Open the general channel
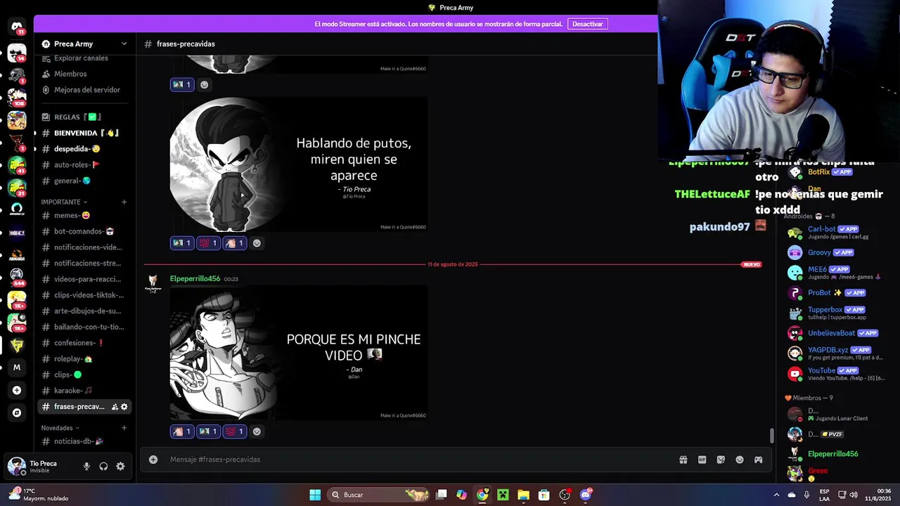Viewport: 900px width, 506px height. (85, 181)
